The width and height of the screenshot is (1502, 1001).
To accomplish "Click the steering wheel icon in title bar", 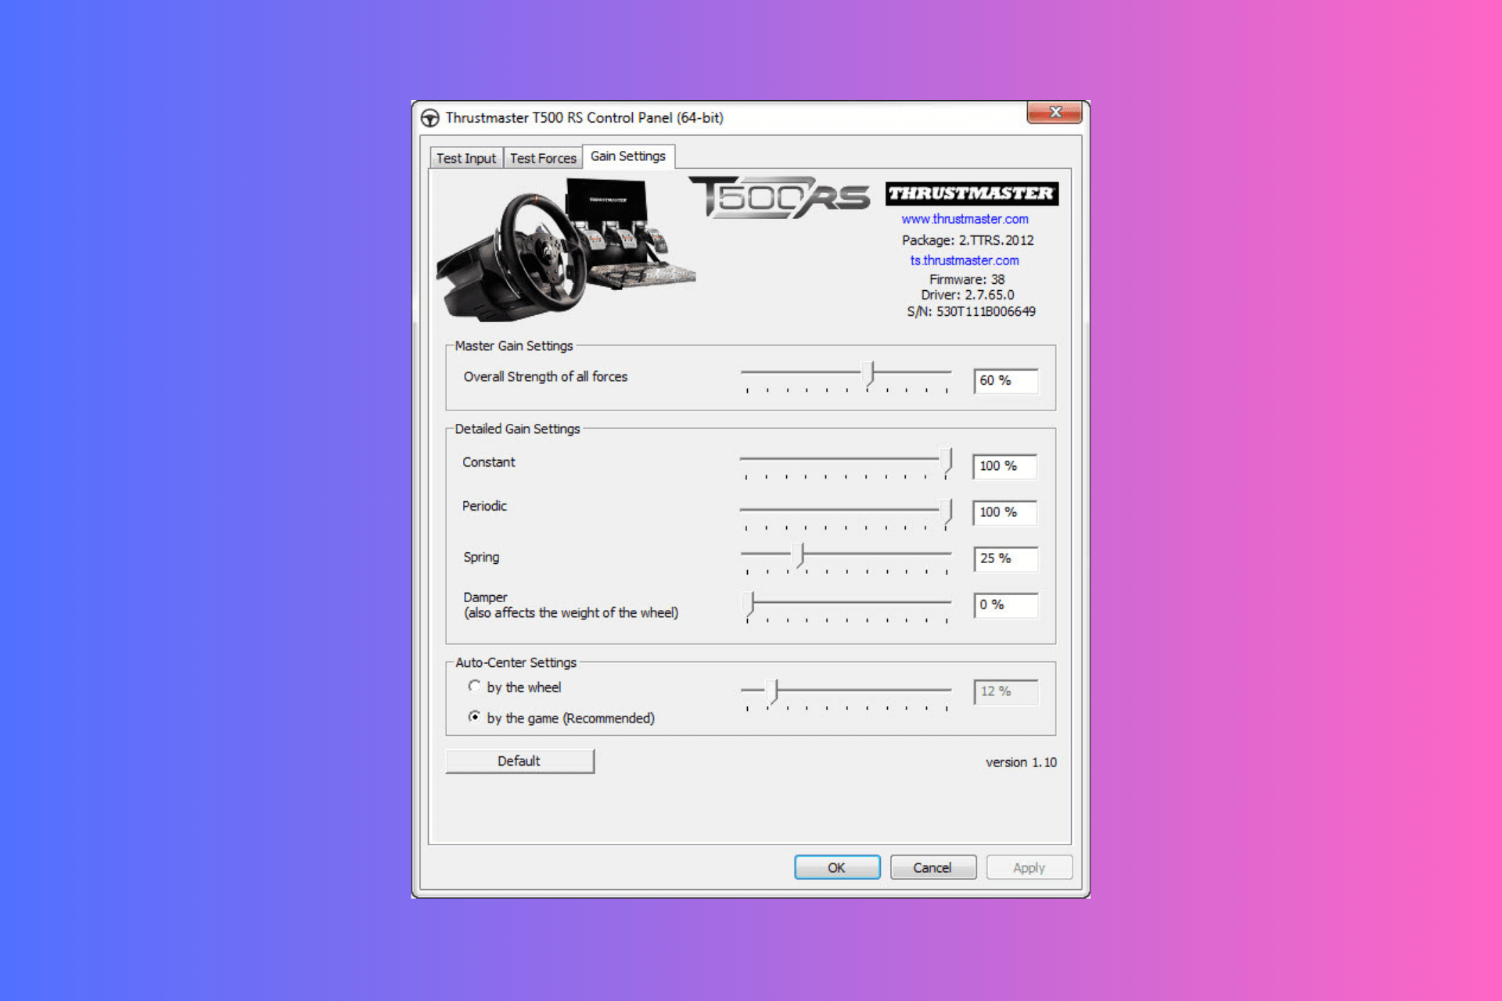I will coord(432,117).
